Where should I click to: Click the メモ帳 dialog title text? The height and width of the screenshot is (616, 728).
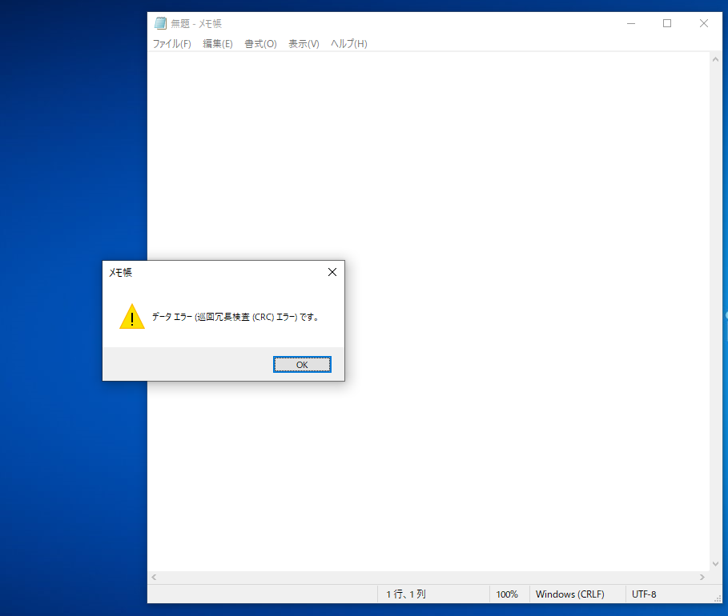(121, 272)
